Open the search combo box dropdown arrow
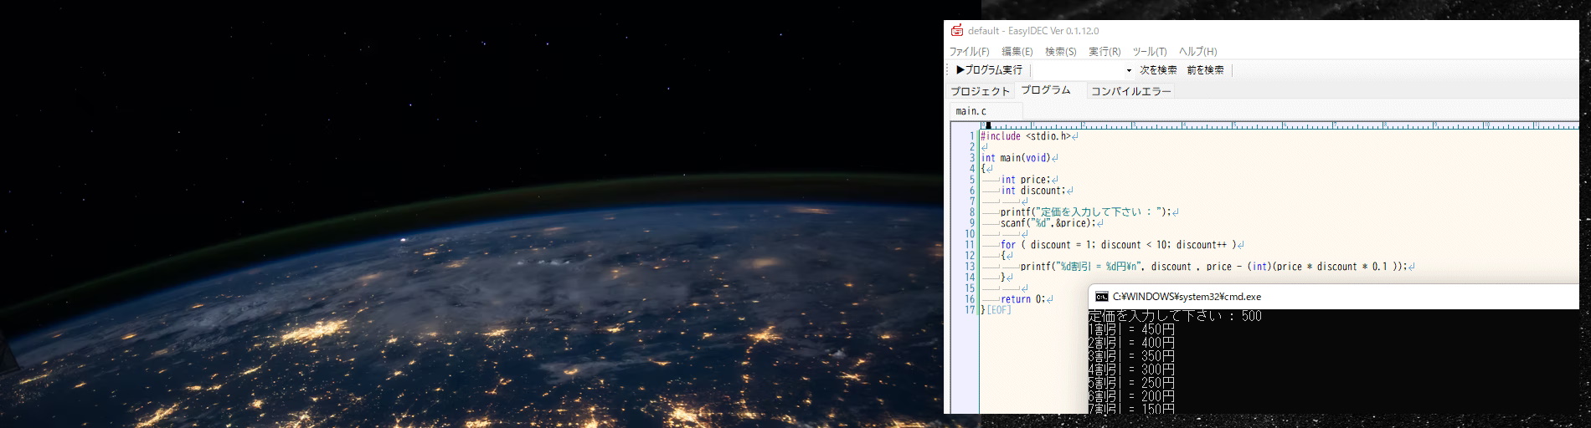This screenshot has height=428, width=1591. [1128, 71]
